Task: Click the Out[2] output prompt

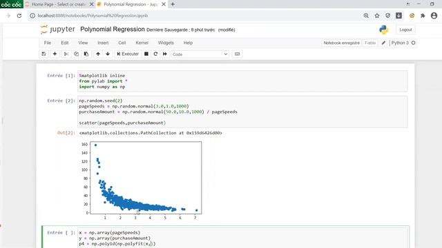Action: (66, 133)
